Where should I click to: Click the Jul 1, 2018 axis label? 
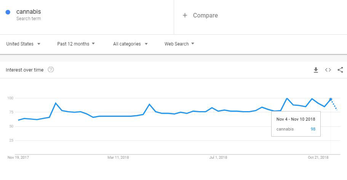click(218, 158)
